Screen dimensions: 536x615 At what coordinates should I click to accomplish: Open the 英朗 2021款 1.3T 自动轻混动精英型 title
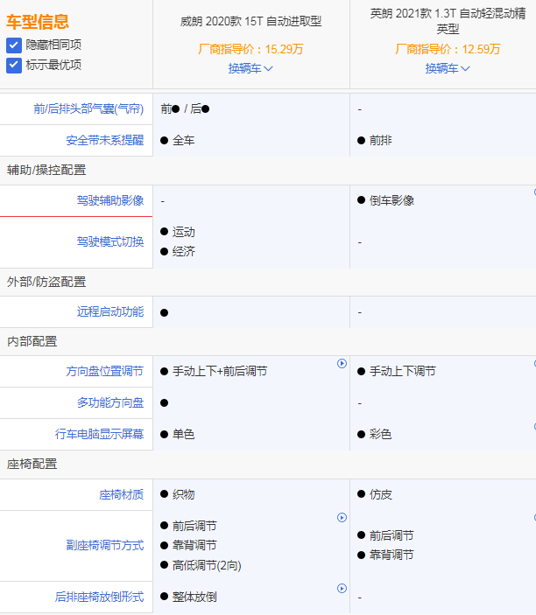point(448,21)
